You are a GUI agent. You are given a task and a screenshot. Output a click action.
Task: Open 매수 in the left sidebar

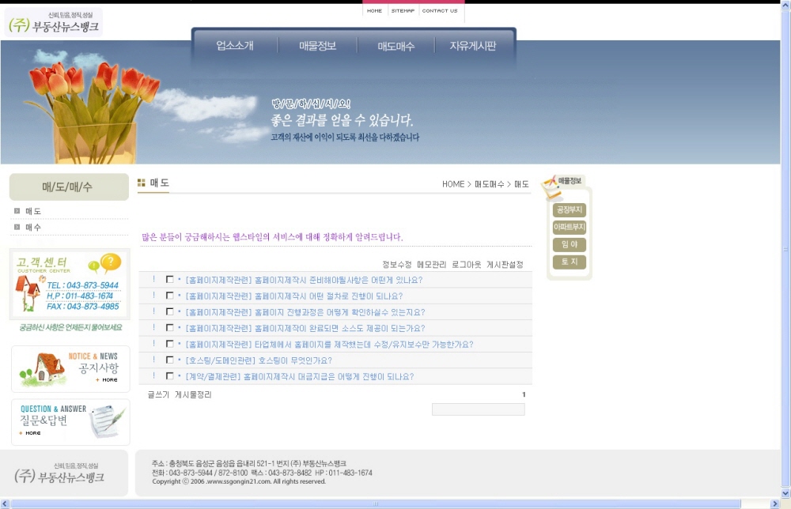[x=33, y=228]
